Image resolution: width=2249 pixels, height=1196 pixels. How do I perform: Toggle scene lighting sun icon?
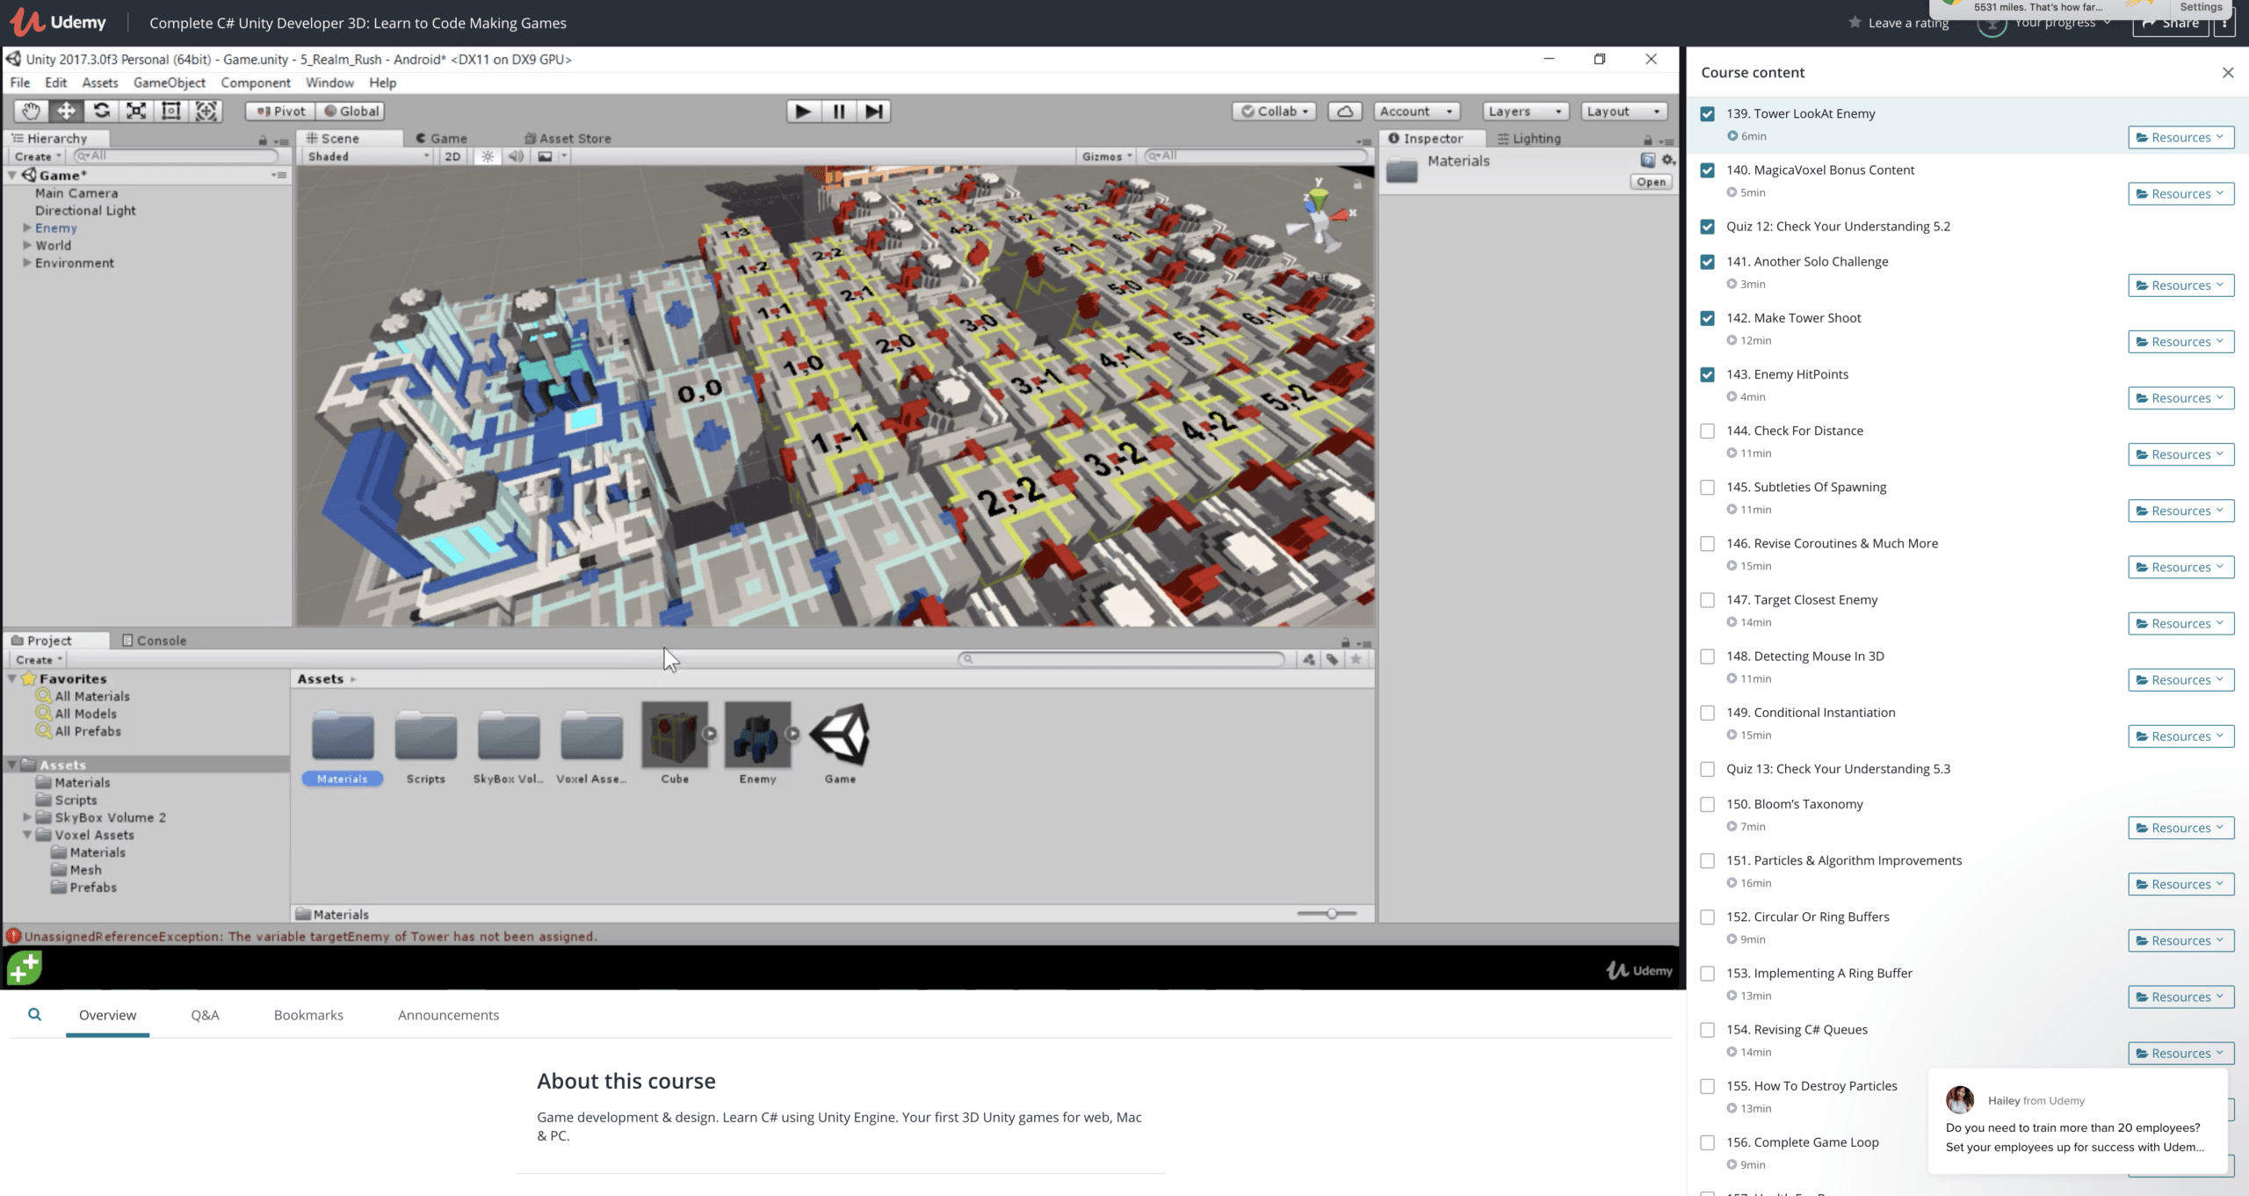488,156
